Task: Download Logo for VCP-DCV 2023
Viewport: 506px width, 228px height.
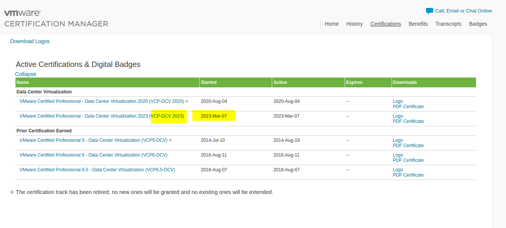Action: [398, 116]
